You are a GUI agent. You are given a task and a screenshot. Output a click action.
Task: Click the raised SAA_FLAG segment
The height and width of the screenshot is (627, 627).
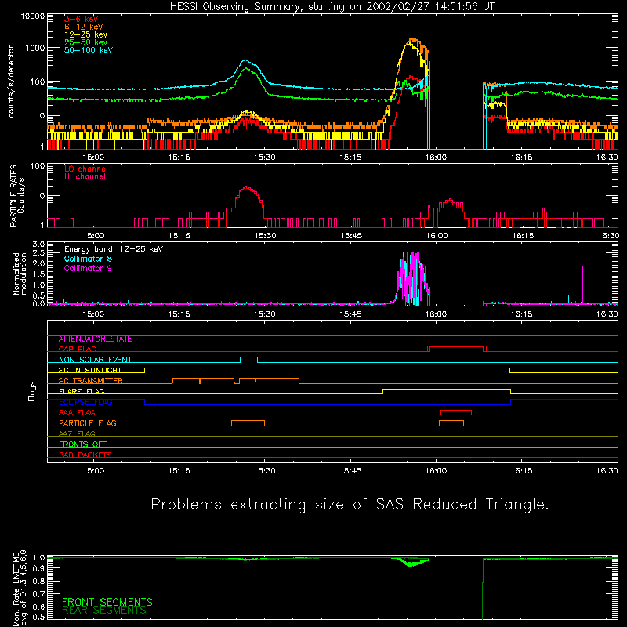456,411
